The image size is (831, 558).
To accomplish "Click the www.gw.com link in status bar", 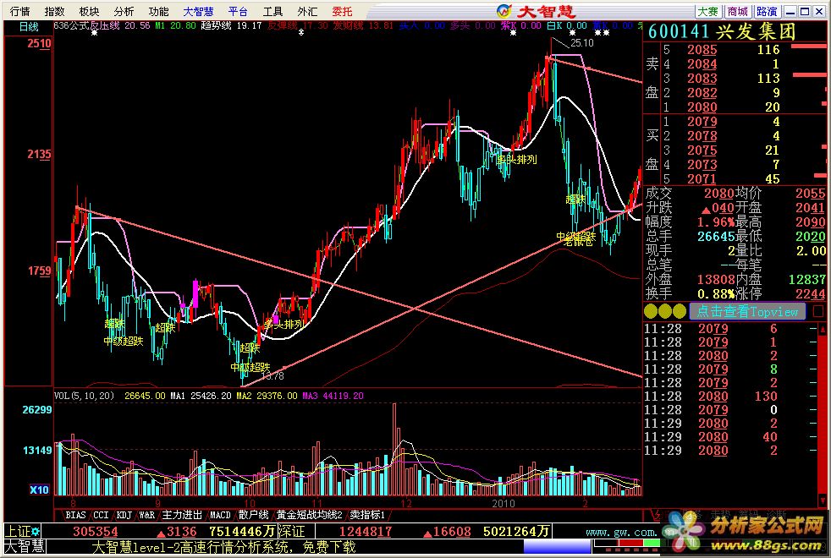I will click(x=621, y=532).
